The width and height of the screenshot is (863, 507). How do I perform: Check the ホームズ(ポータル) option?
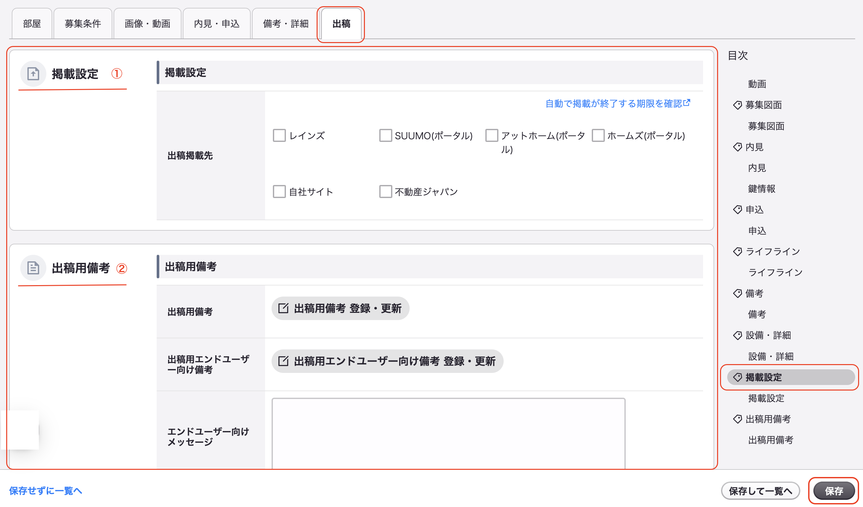[598, 136]
